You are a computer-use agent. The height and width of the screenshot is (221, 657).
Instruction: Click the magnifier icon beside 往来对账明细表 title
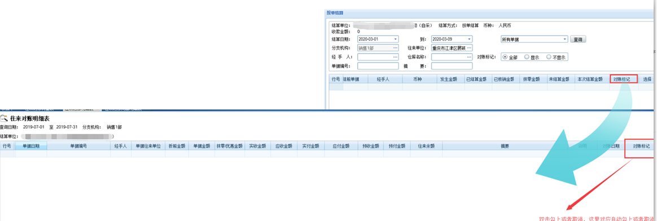[4, 118]
